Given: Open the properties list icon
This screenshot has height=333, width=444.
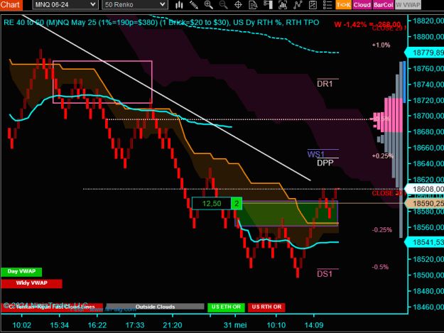Looking at the screenshot, I should [x=327, y=5].
